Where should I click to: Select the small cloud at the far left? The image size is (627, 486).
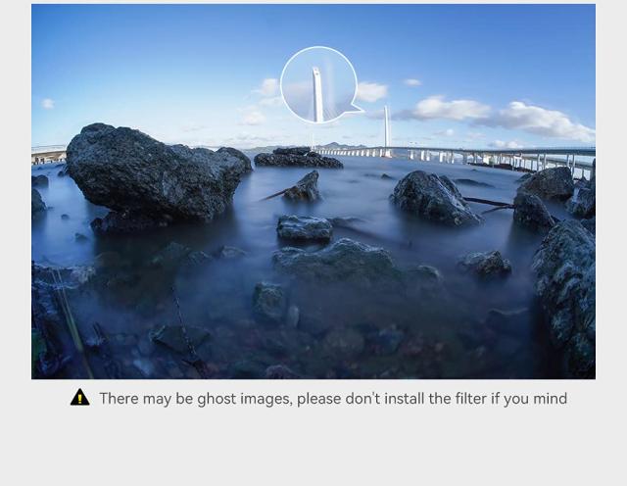point(48,103)
